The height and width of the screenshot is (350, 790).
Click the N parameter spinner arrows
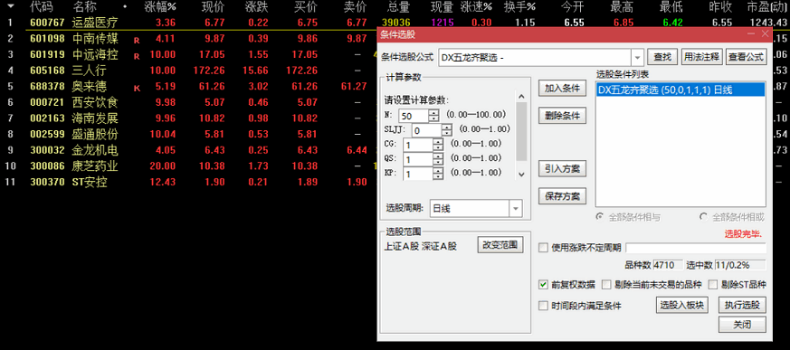[433, 116]
